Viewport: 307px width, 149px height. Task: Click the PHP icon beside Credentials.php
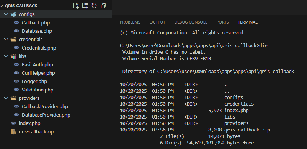pos(16,48)
